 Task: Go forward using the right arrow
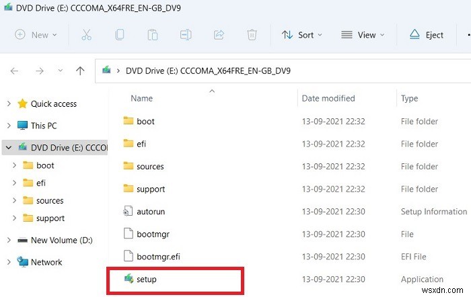coord(40,71)
